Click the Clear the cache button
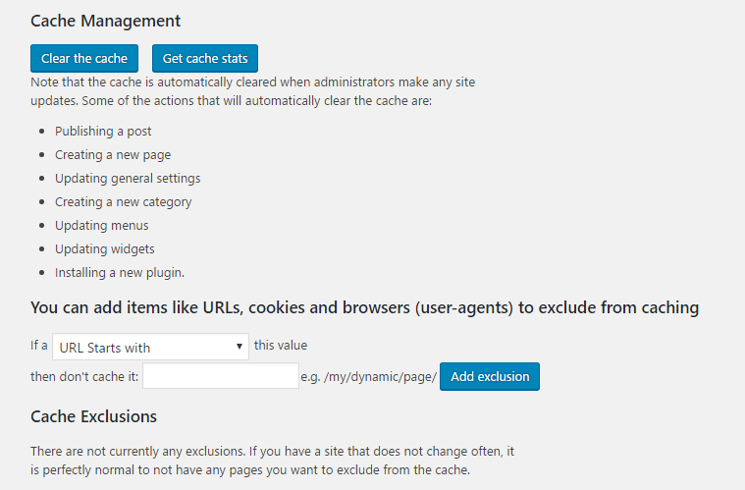The image size is (745, 490). pos(84,59)
